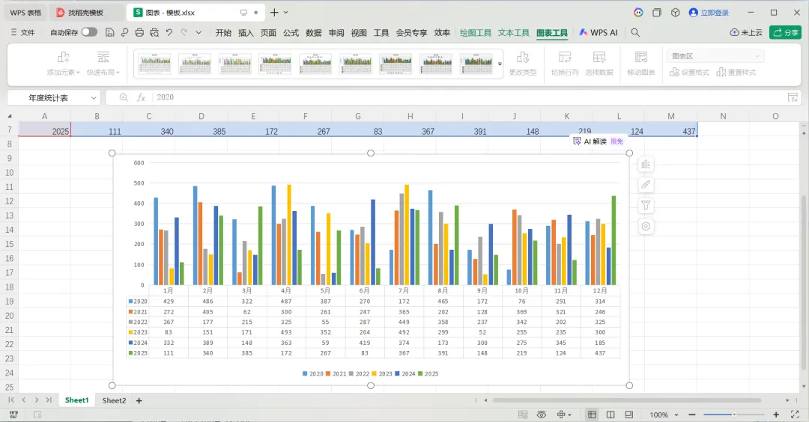Open the Add Element dropdown
The image size is (809, 422).
tap(63, 64)
